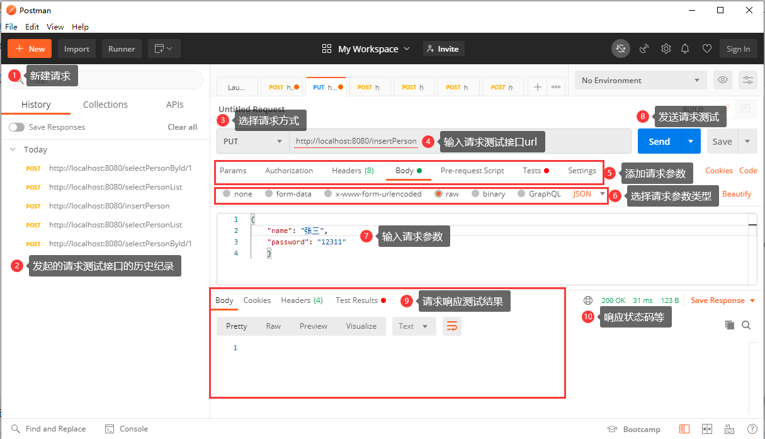This screenshot has width=765, height=439.
Task: Open the capture requests satellite icon
Action: click(644, 48)
